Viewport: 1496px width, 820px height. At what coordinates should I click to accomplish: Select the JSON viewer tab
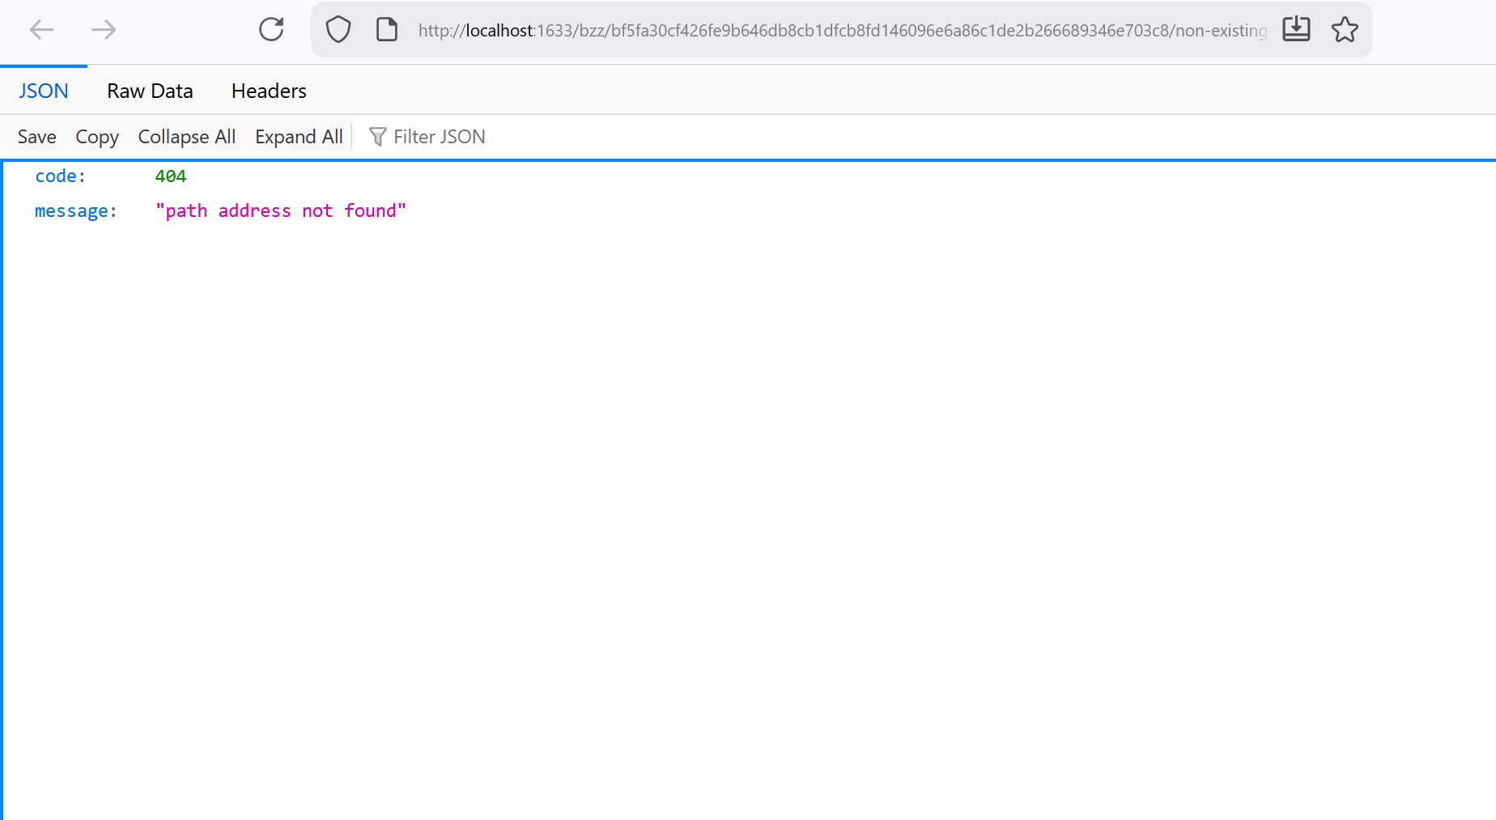tap(43, 90)
